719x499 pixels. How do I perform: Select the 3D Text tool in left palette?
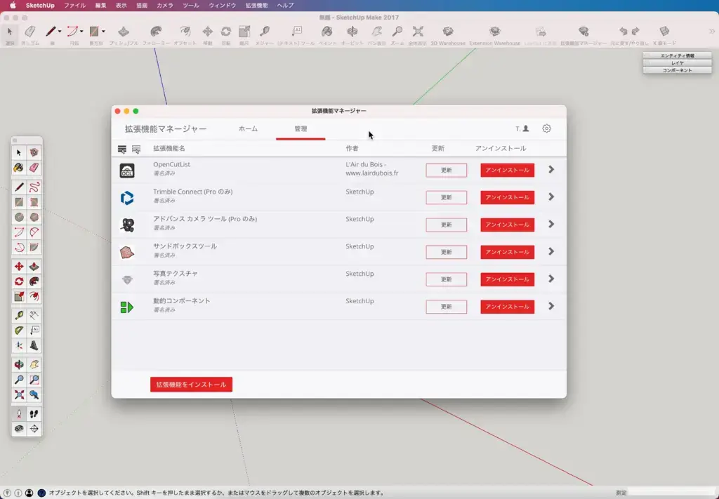point(34,345)
